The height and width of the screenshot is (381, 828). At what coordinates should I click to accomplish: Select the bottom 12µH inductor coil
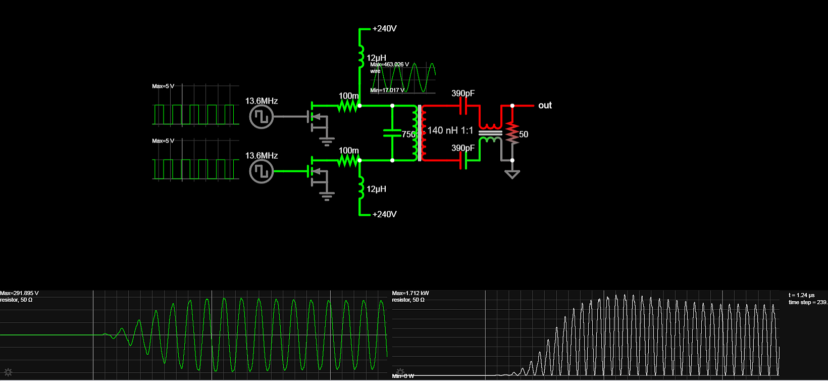pos(360,188)
